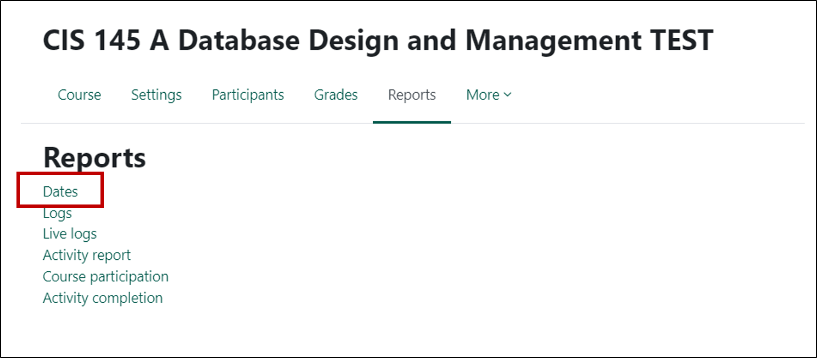The width and height of the screenshot is (817, 358).
Task: Click the More menu chevron arrow
Action: (507, 95)
